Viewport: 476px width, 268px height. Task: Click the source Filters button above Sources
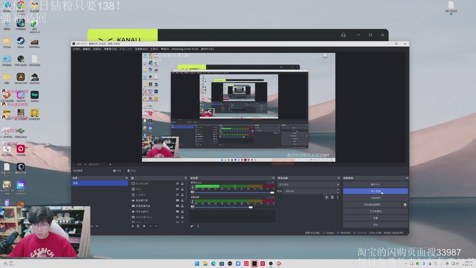click(131, 171)
